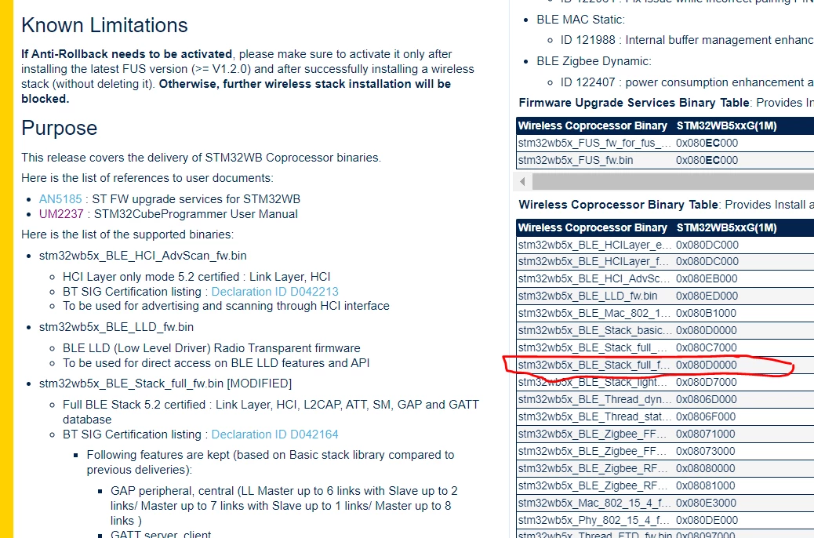
Task: Open the UM2237 user manual link
Action: pyautogui.click(x=61, y=214)
